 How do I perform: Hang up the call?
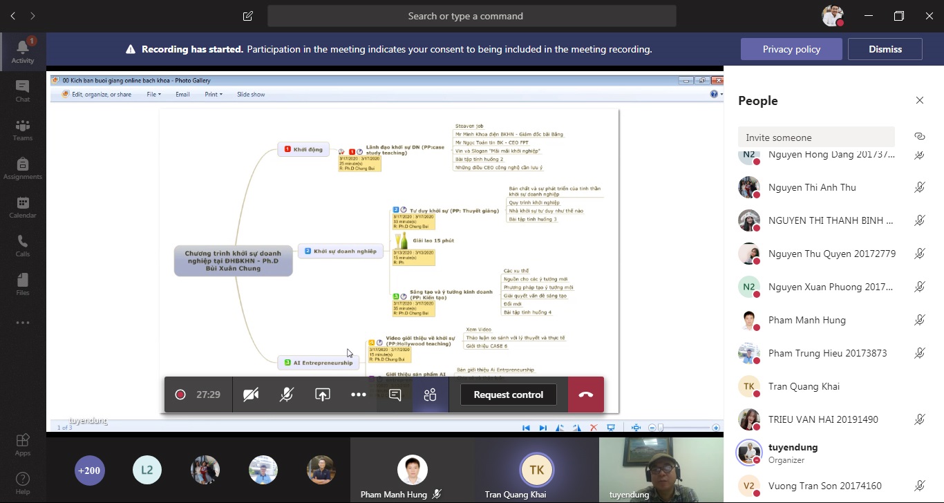pos(586,395)
